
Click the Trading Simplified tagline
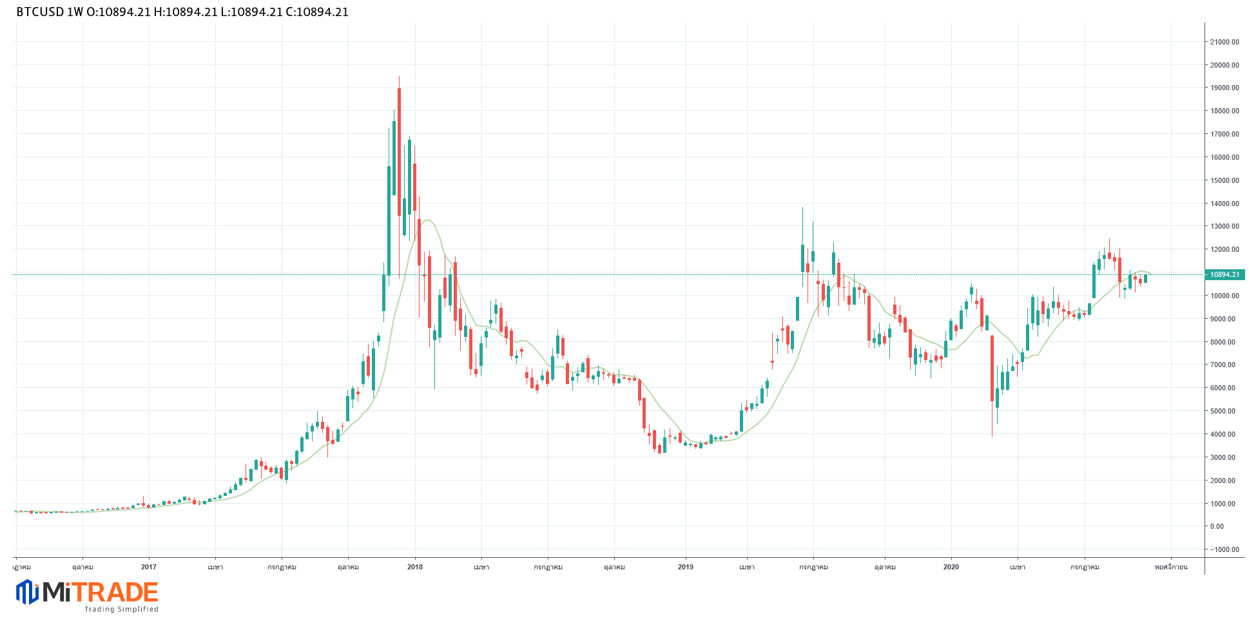tap(121, 609)
